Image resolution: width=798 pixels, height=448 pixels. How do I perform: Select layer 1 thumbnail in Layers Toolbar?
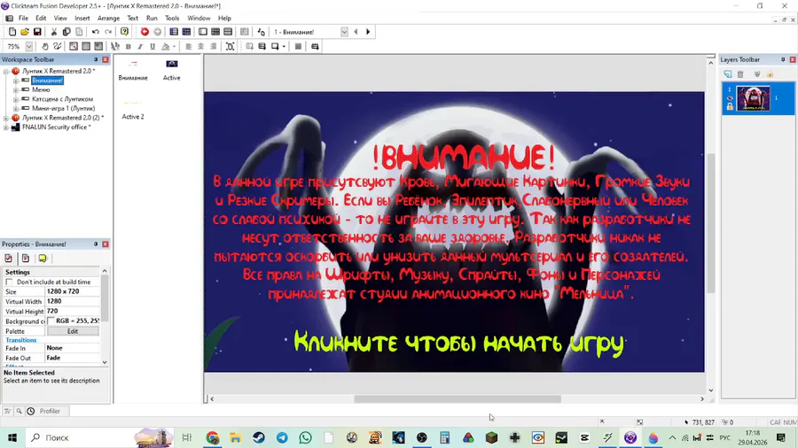click(x=753, y=98)
